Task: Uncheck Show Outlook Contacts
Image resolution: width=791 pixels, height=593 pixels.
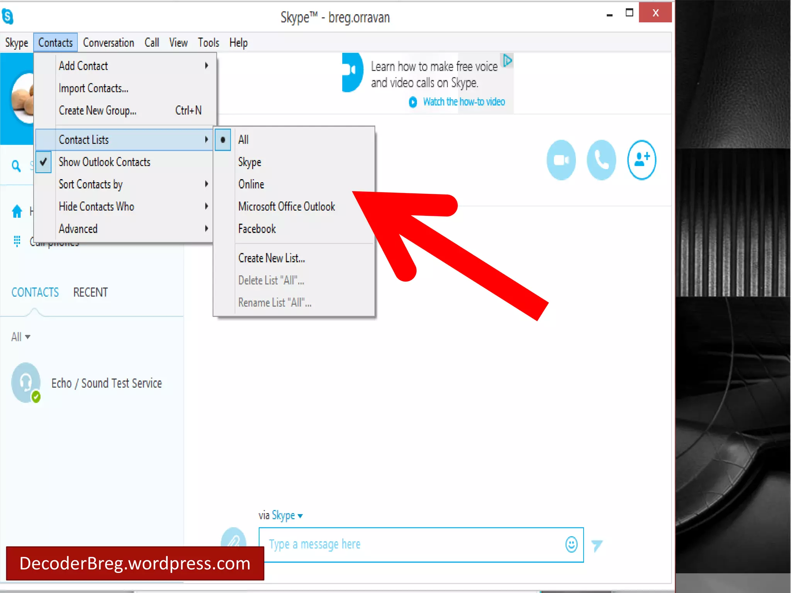Action: coord(104,162)
